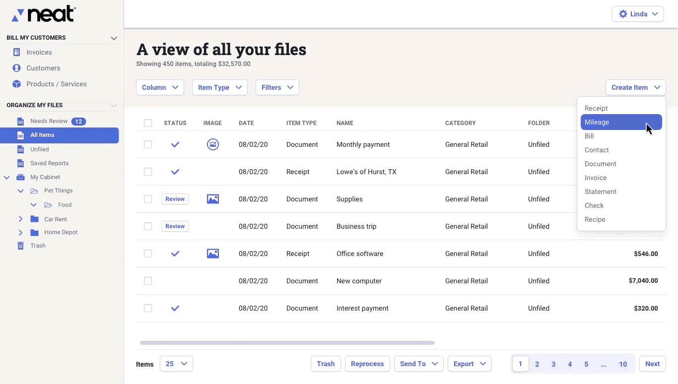This screenshot has width=678, height=384.
Task: Open the Export dropdown
Action: click(x=469, y=364)
